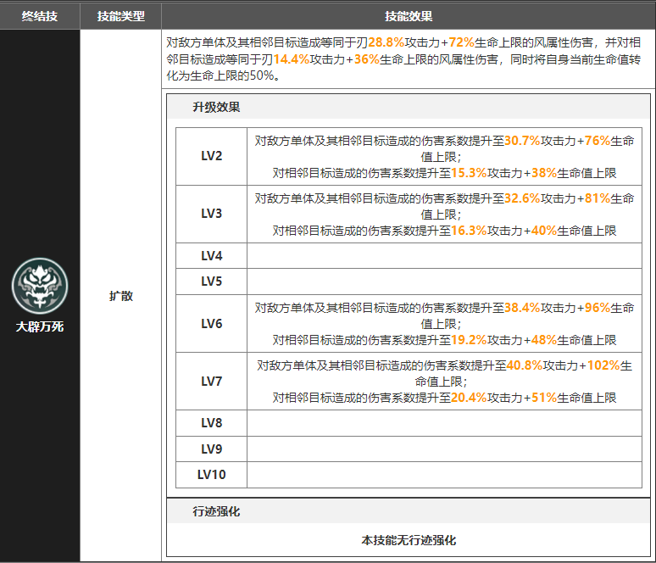Expand the 升级效果 section header
Image resolution: width=656 pixels, height=563 pixels.
216,107
